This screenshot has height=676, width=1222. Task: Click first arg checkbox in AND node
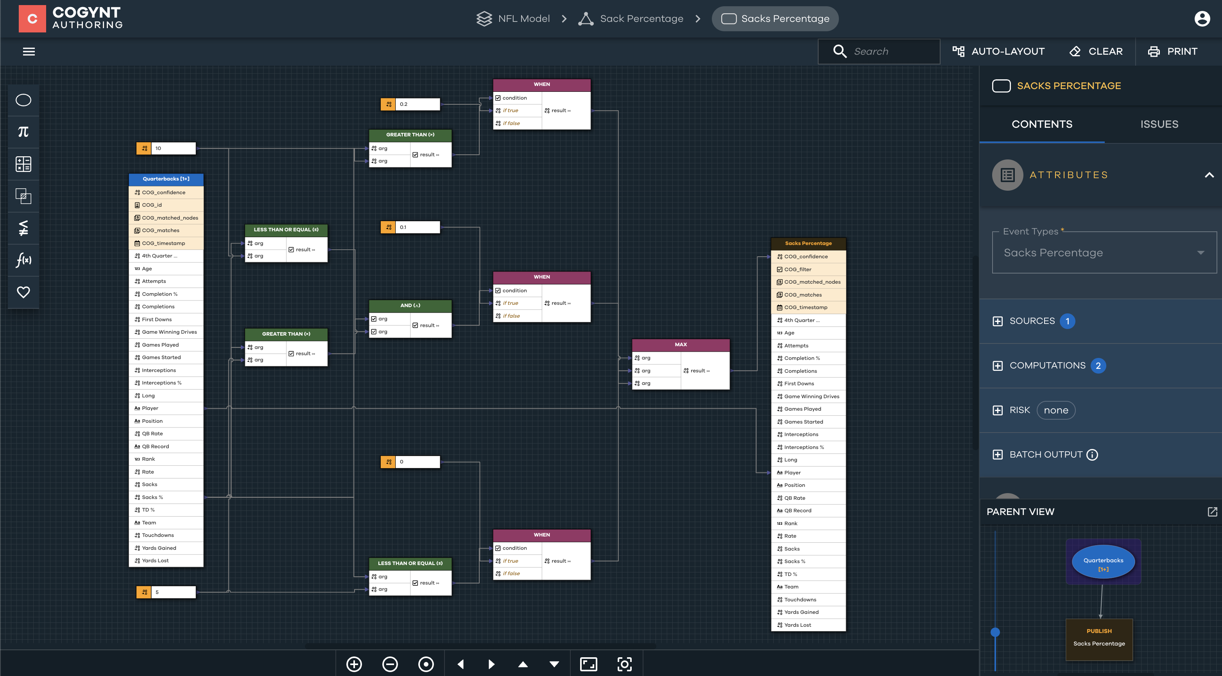coord(374,319)
